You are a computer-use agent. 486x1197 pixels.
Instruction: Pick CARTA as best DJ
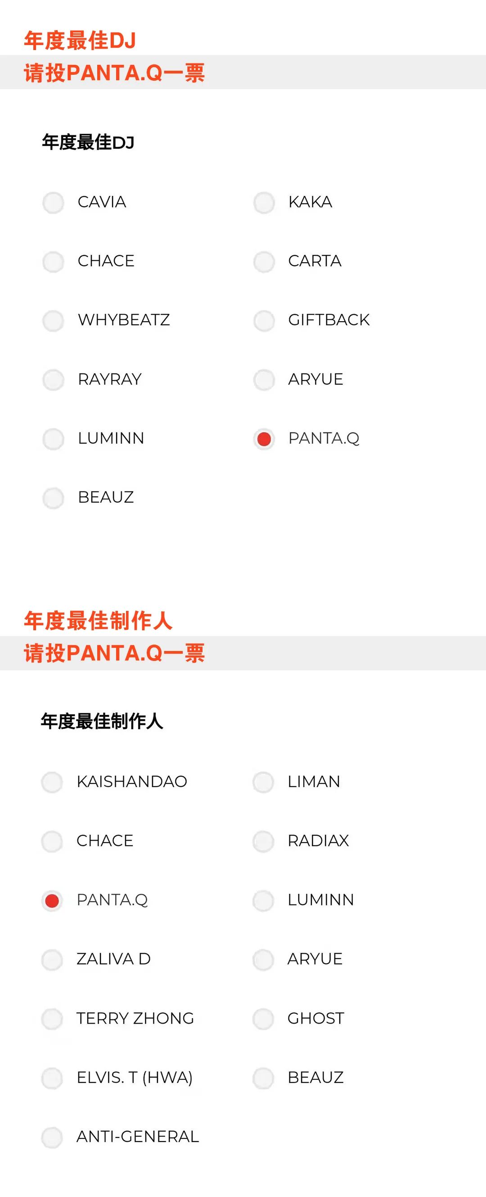(x=264, y=262)
